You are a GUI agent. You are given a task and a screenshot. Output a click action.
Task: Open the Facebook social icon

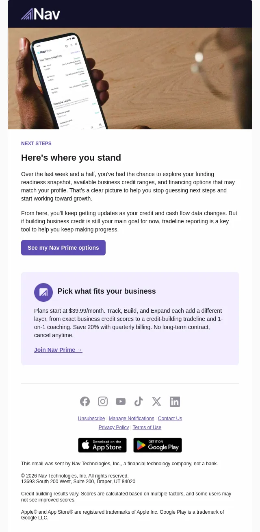85,401
